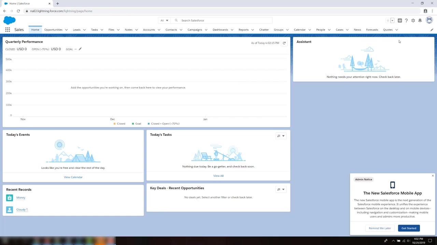Open Key Deals filter dropdown

[x=281, y=190]
